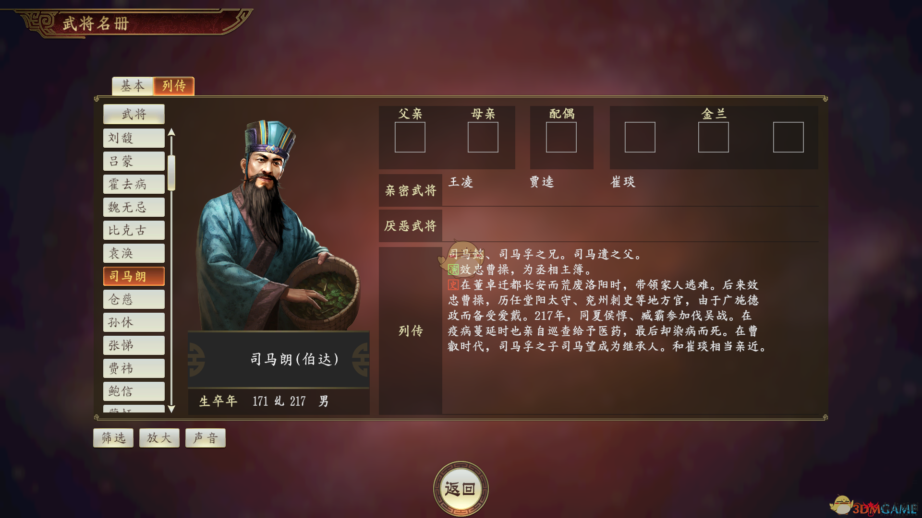Image resolution: width=922 pixels, height=518 pixels.
Task: Switch to the 基本 tab
Action: pyautogui.click(x=133, y=86)
